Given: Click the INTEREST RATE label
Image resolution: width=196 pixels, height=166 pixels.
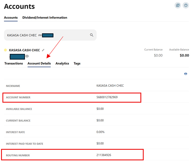Looking at the screenshot, I should 15,132.
